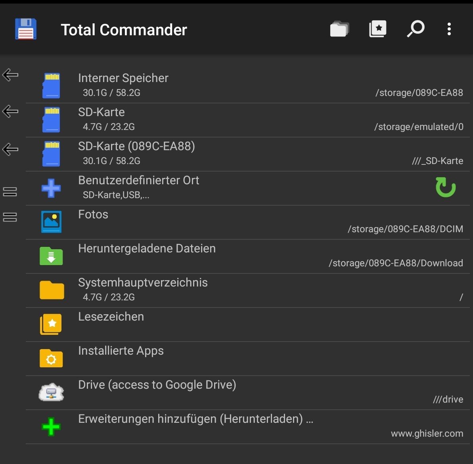Click the /storage/emulated/0 path text
The height and width of the screenshot is (464, 473).
pos(419,127)
